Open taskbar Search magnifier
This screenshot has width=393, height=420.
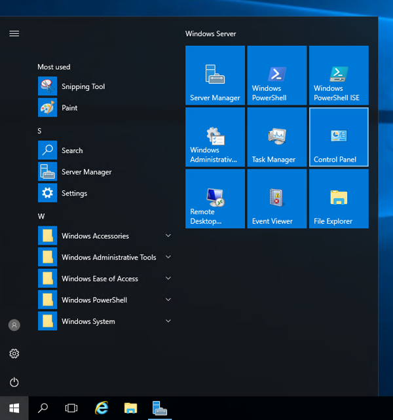point(43,408)
